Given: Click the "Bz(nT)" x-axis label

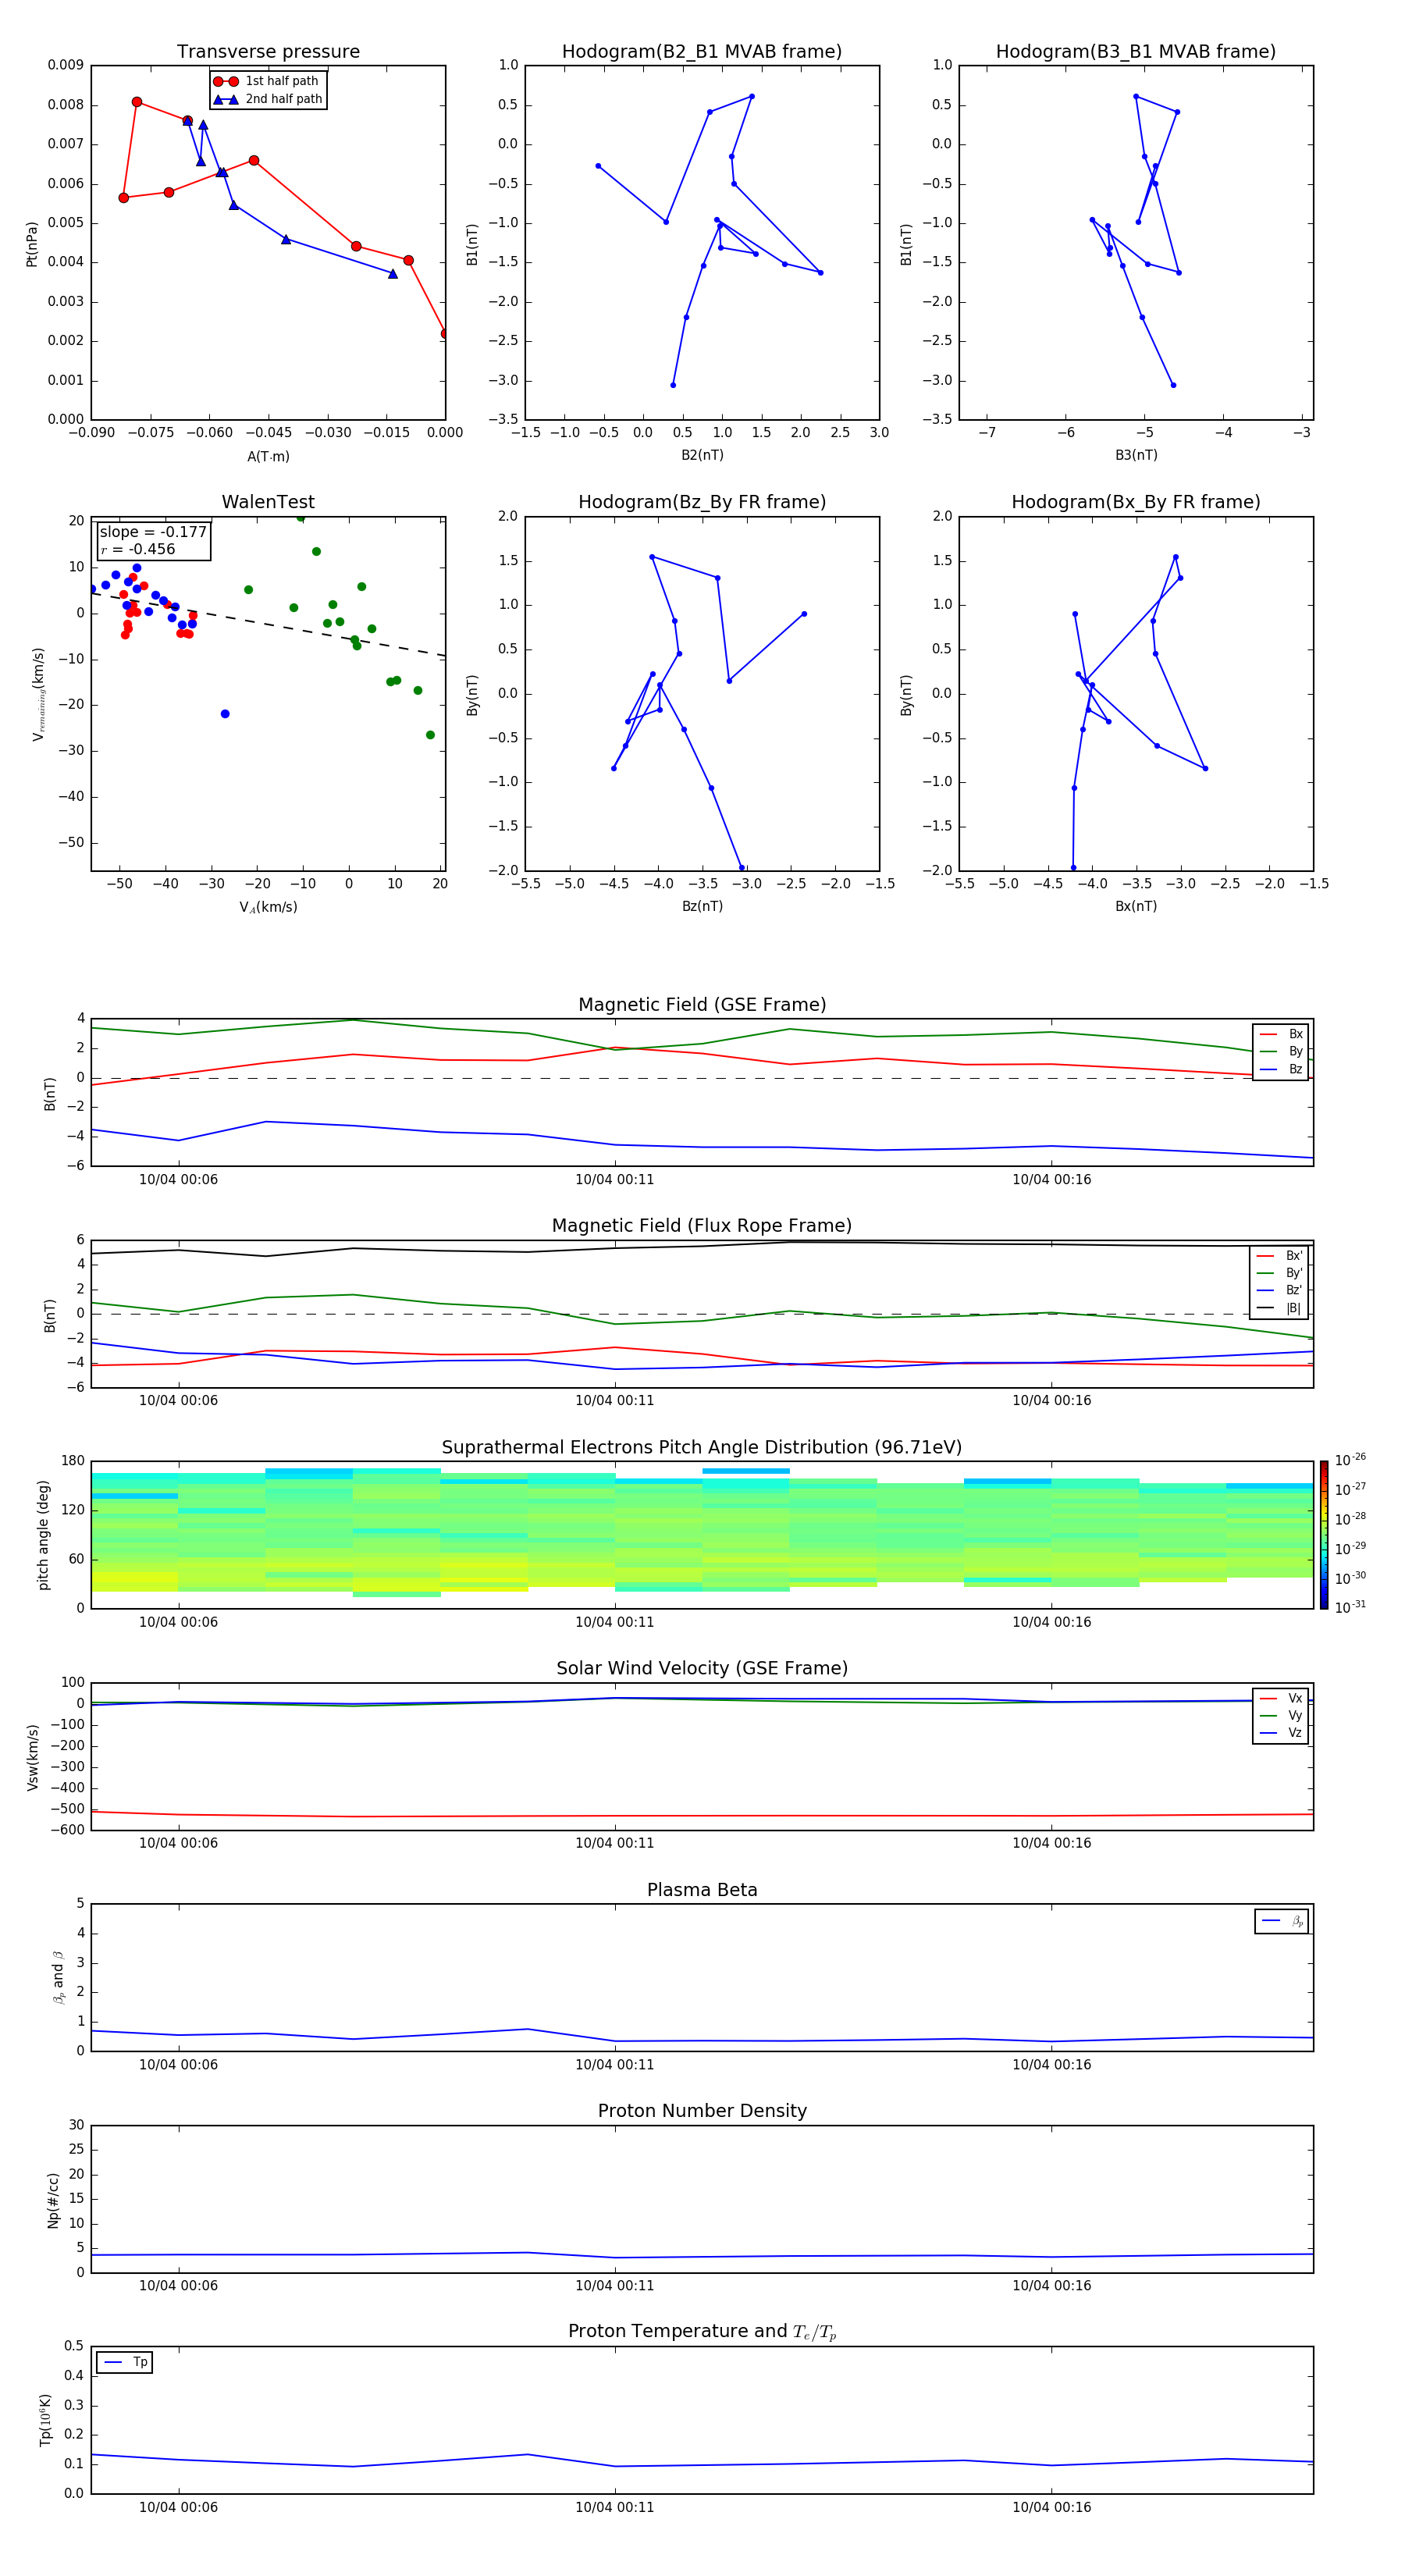Looking at the screenshot, I should pos(702,906).
